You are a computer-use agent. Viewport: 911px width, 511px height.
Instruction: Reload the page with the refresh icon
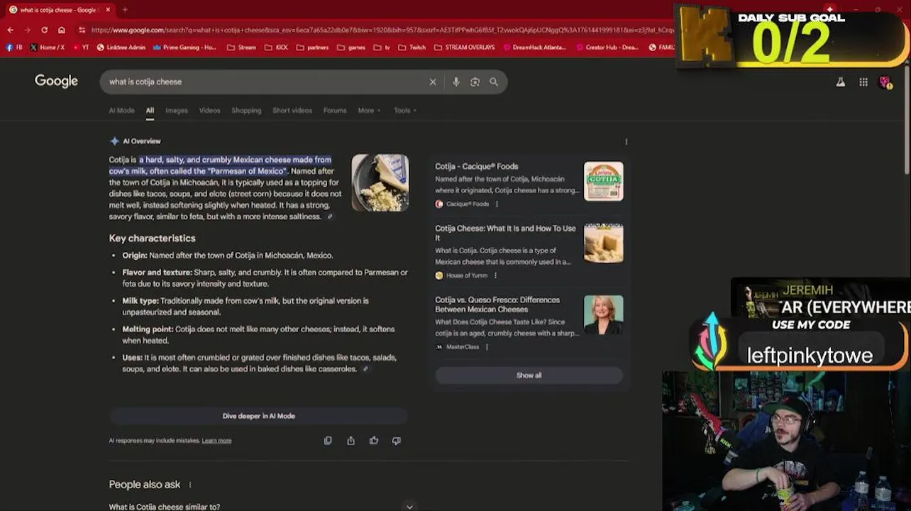point(44,30)
